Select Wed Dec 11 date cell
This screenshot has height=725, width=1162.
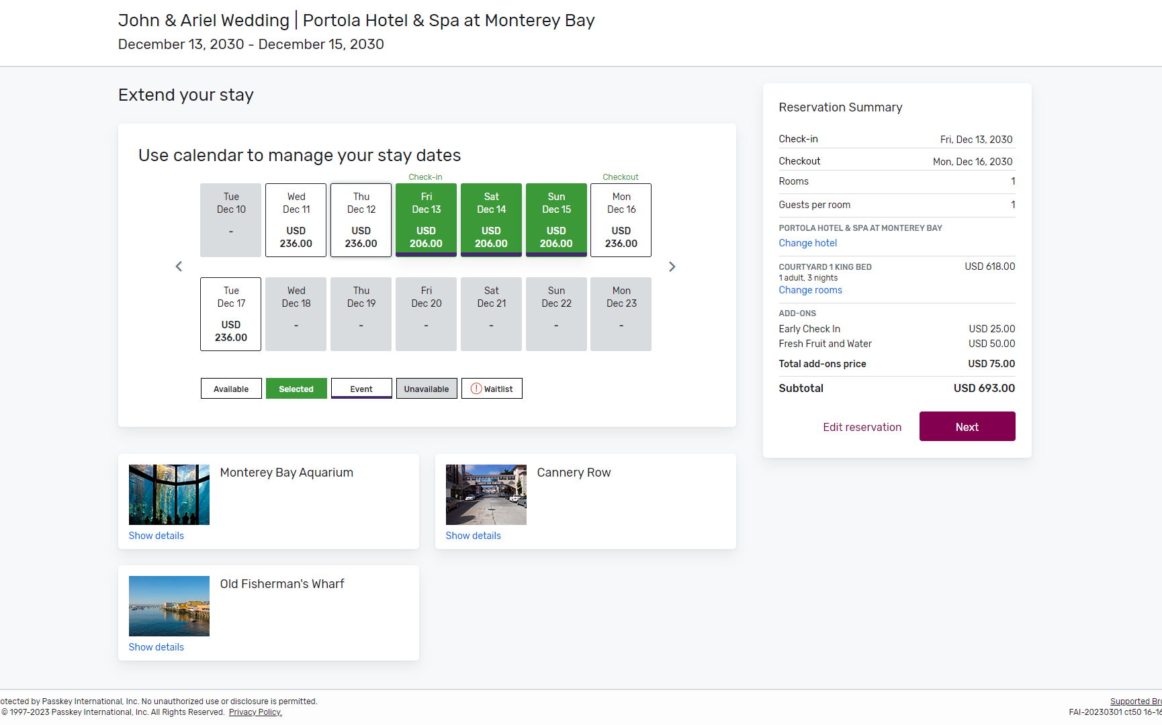tap(296, 220)
